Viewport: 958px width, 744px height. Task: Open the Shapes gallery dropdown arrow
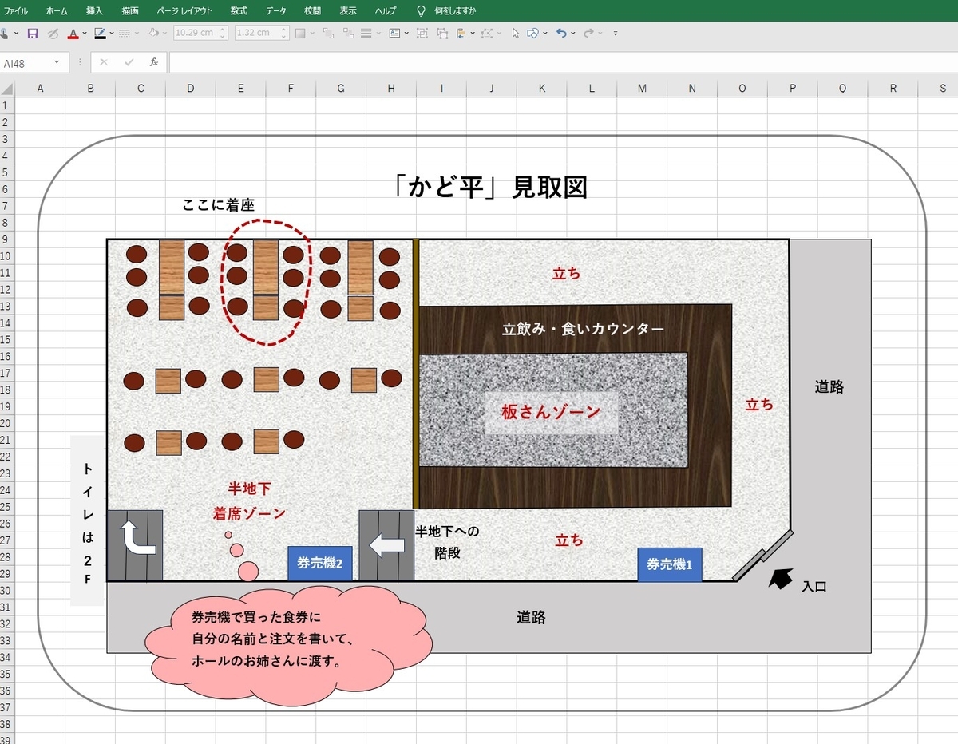pos(544,34)
